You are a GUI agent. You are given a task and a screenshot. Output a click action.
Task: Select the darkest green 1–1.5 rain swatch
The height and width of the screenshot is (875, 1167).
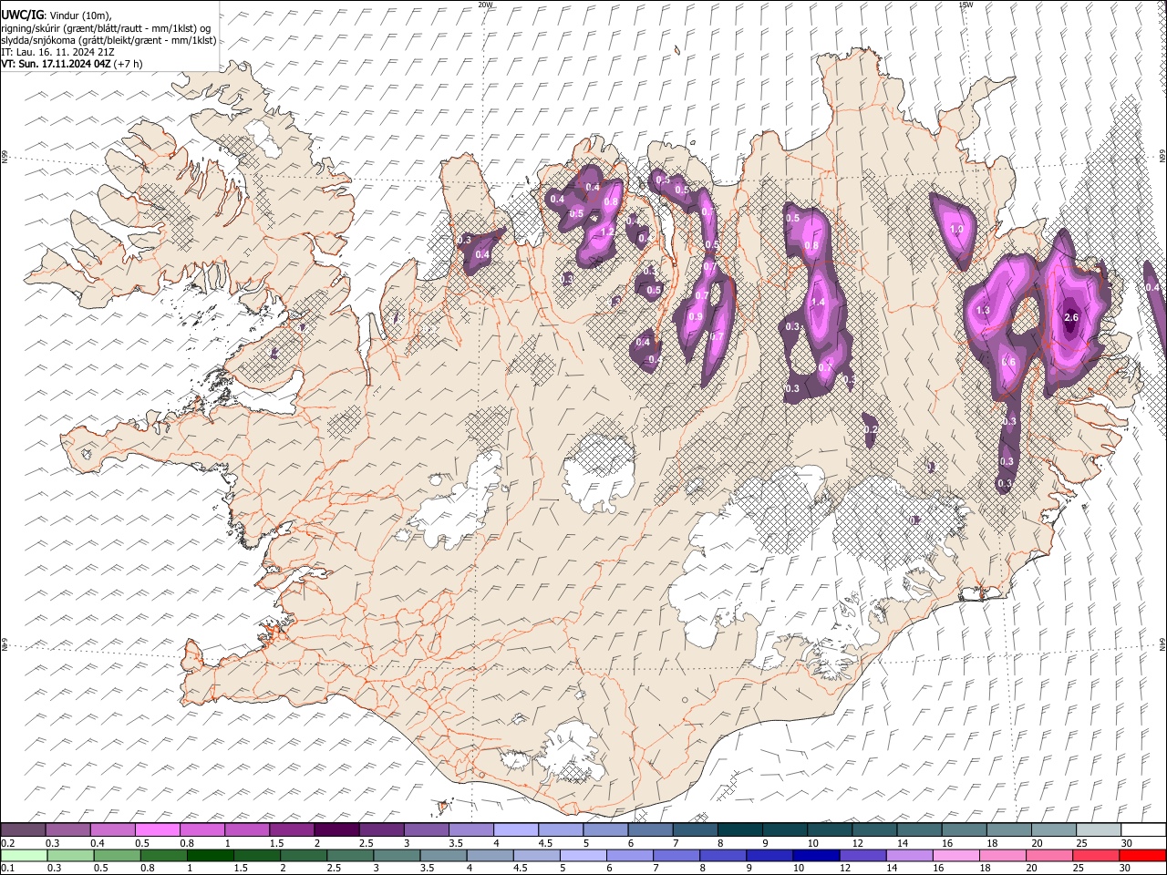211,855
